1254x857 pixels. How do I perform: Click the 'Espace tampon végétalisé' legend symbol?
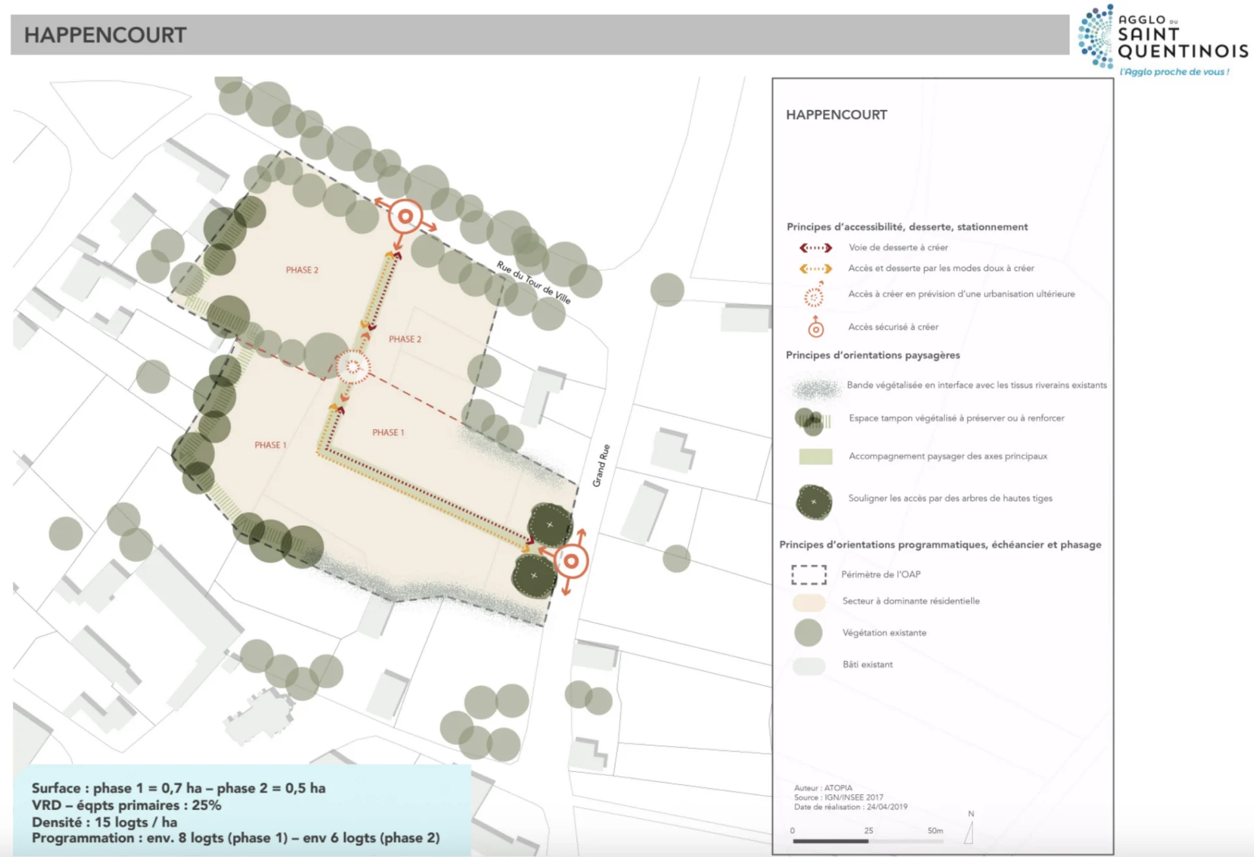(812, 421)
